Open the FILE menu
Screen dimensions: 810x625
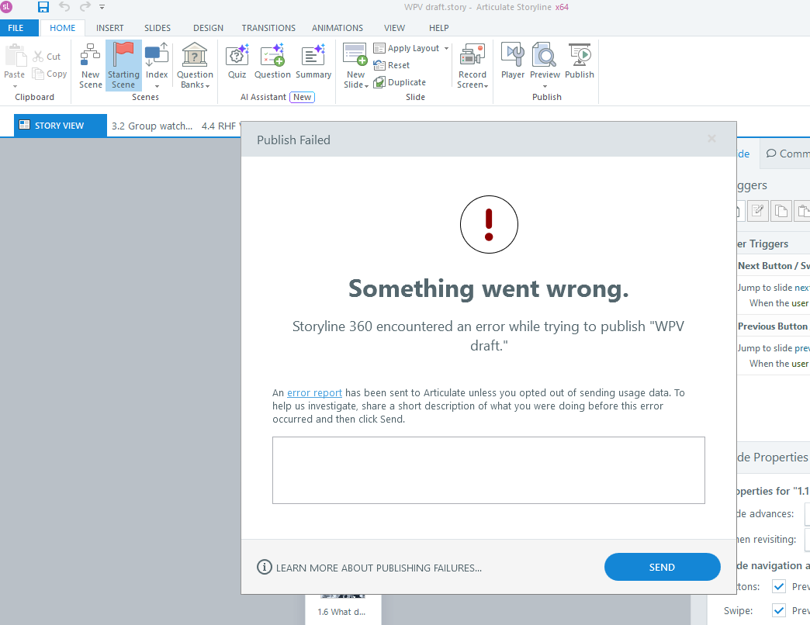click(x=19, y=27)
